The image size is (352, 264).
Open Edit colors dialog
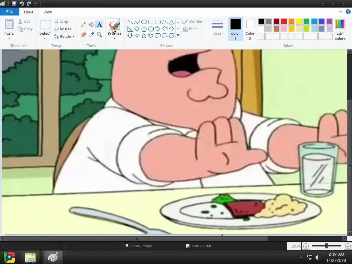[340, 30]
